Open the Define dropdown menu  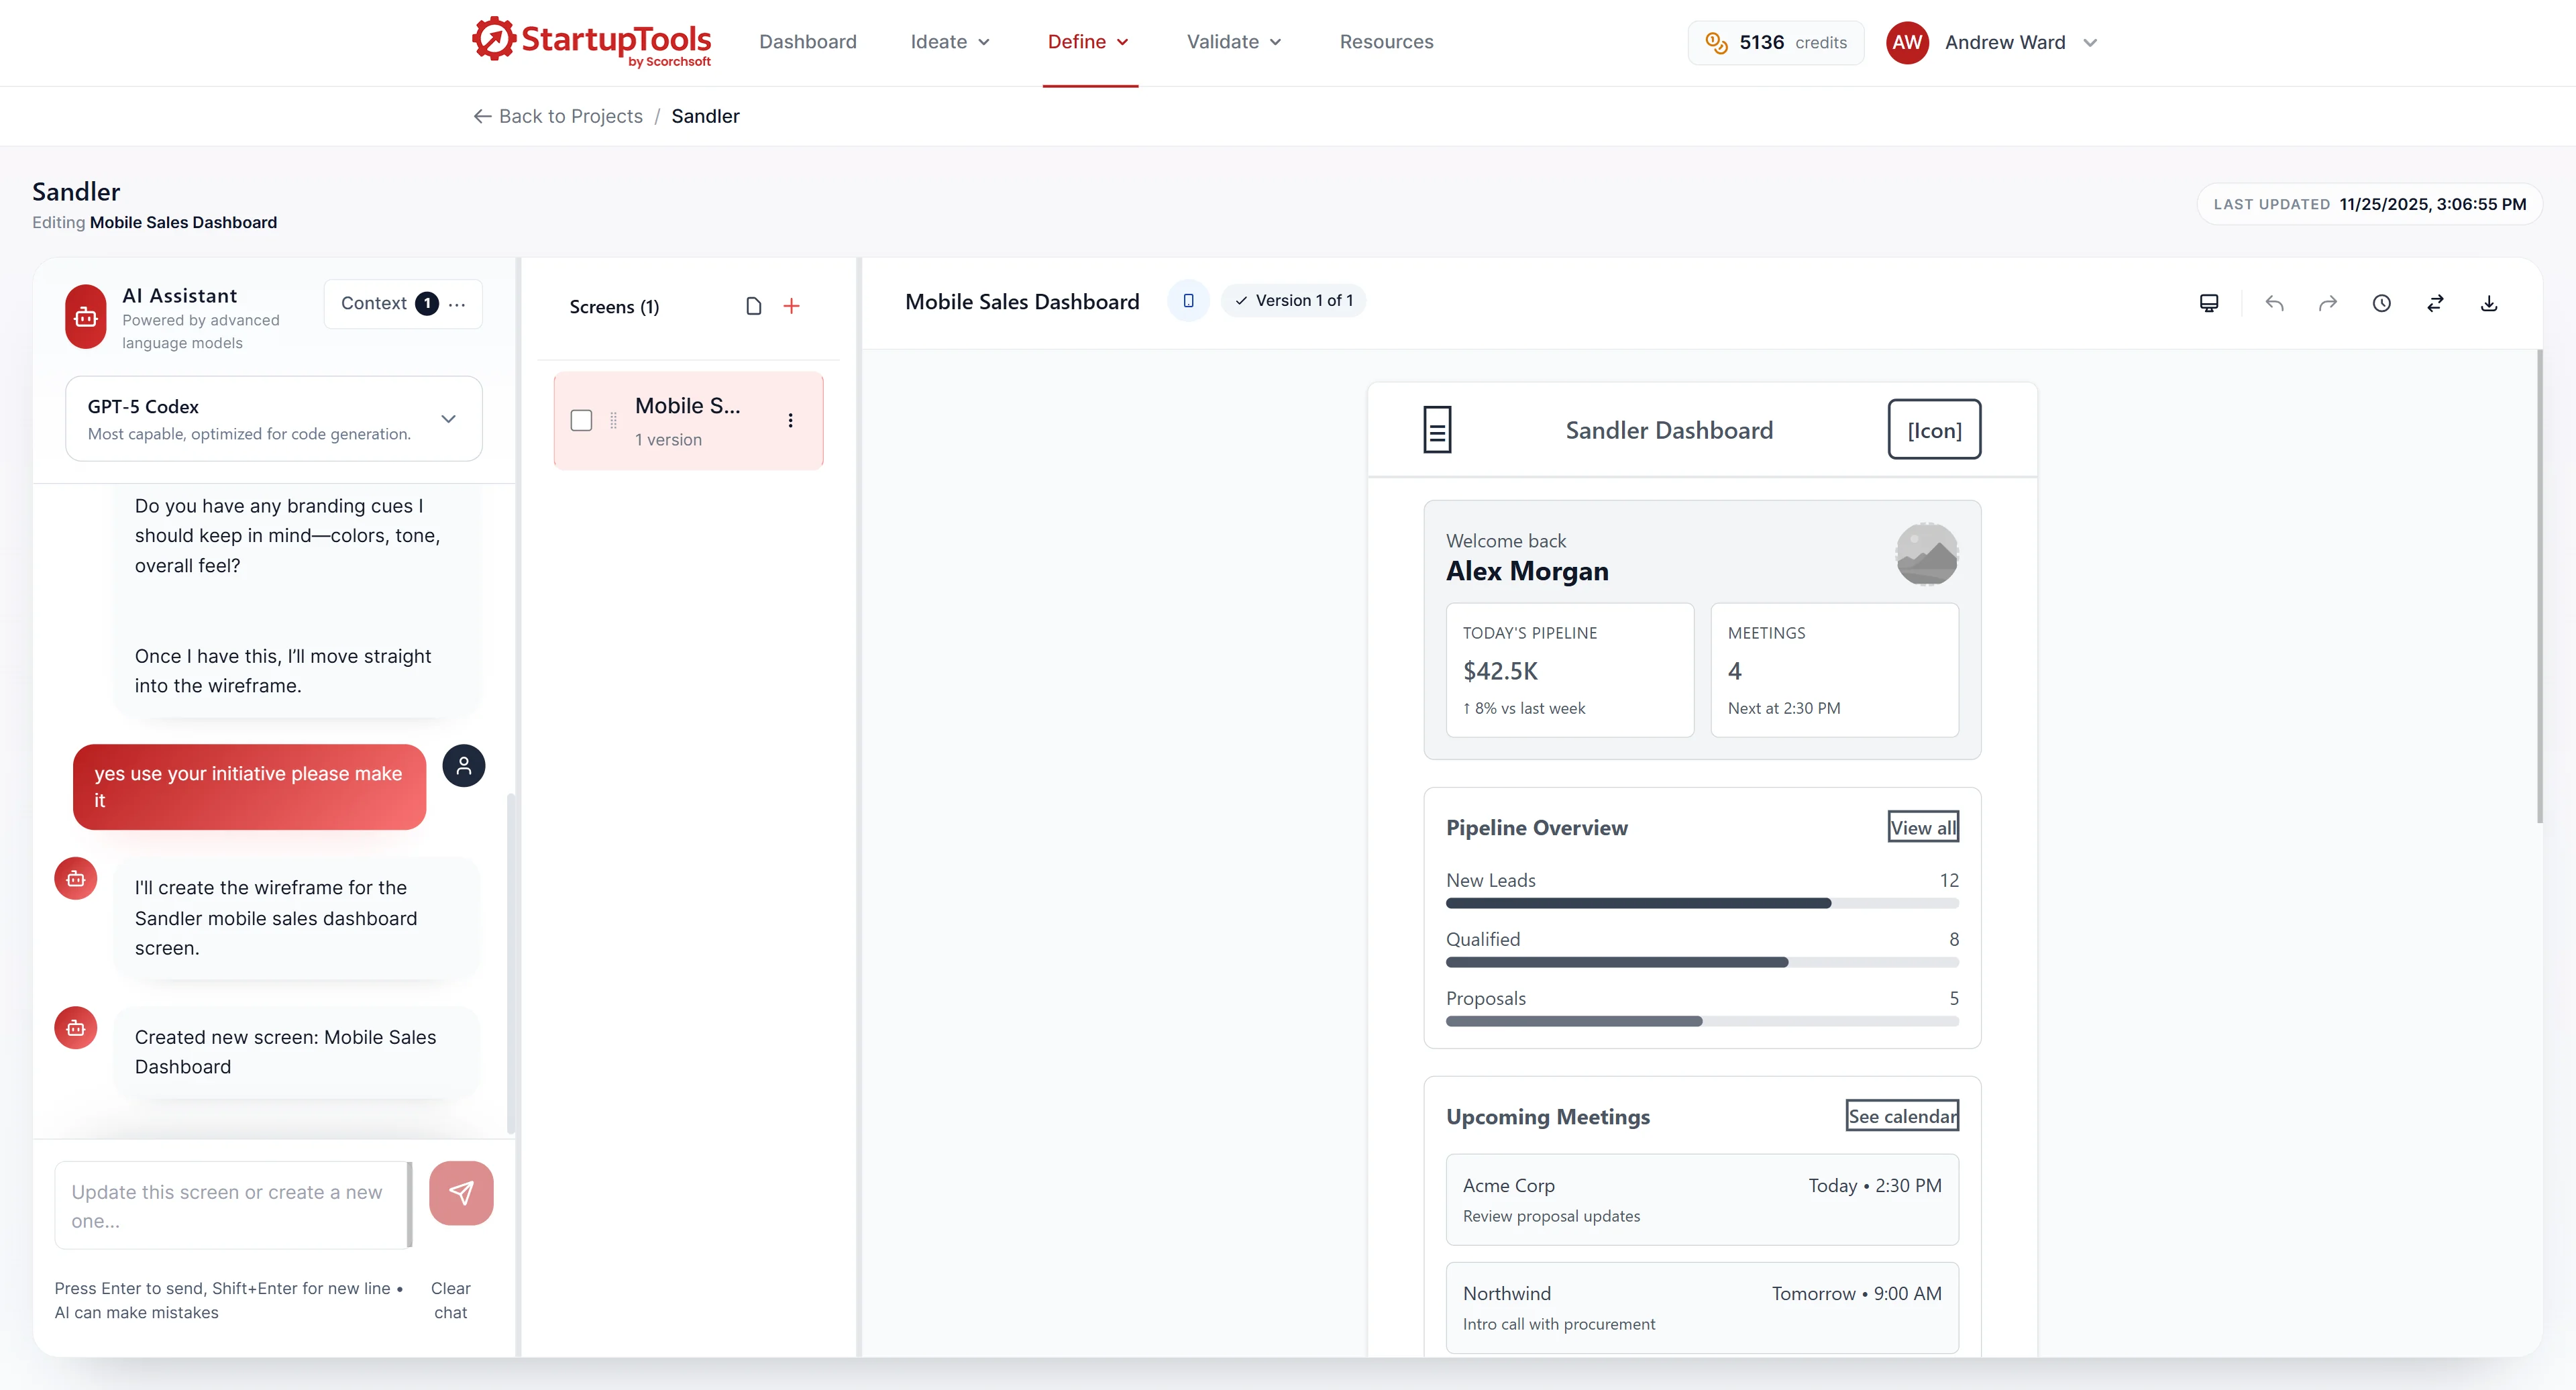tap(1089, 42)
